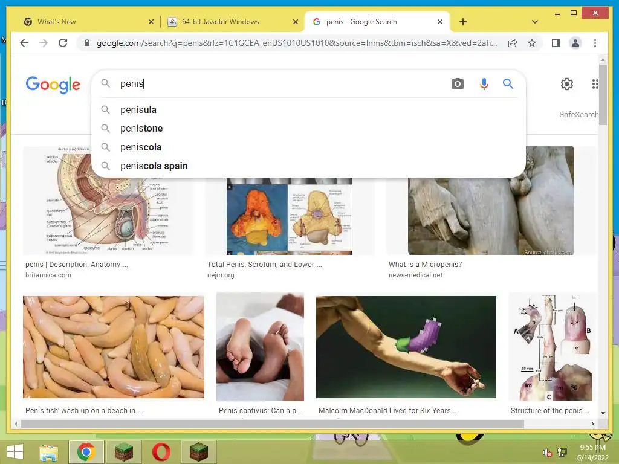Click the muted volume tray icon
619x464 pixels.
(x=547, y=453)
